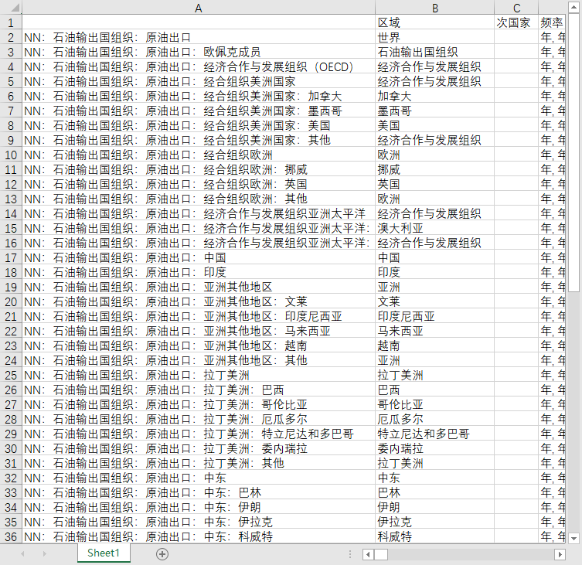Select cell A31 拉丁美洲: 其他

pyautogui.click(x=199, y=463)
